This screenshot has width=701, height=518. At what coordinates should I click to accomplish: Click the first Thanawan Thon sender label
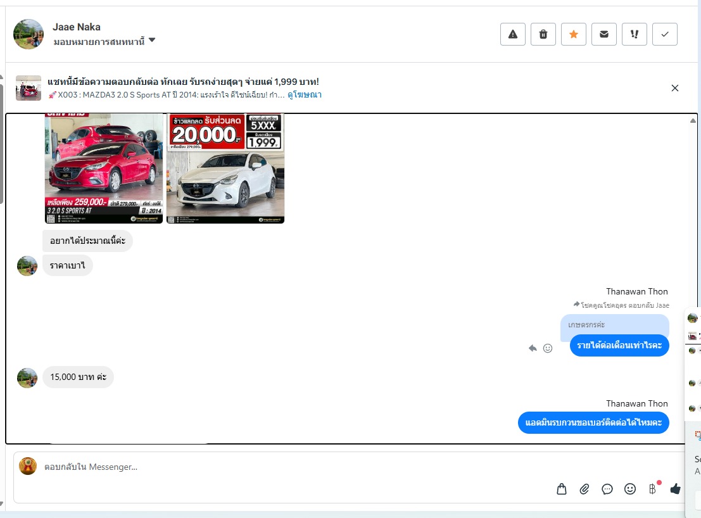click(636, 291)
